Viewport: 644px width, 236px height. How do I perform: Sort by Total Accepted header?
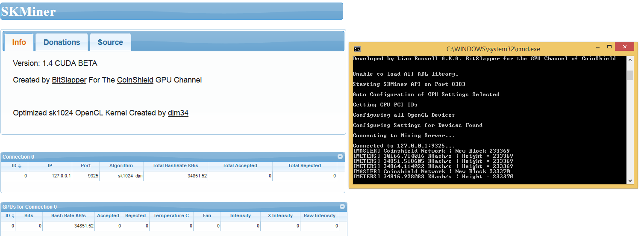pyautogui.click(x=240, y=166)
